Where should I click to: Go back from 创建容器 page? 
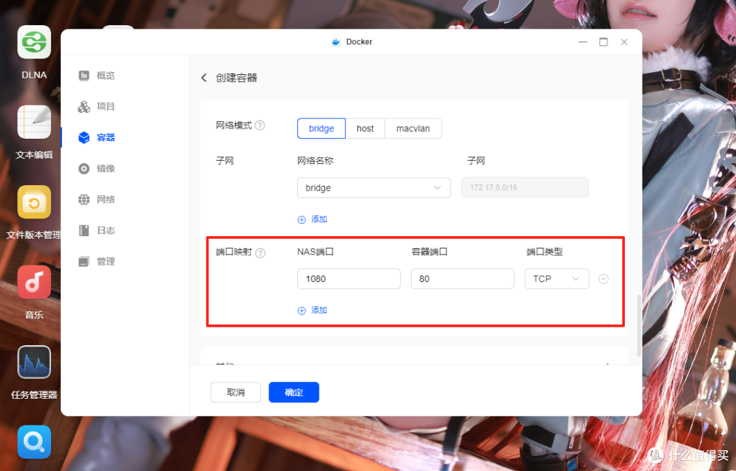[x=204, y=78]
